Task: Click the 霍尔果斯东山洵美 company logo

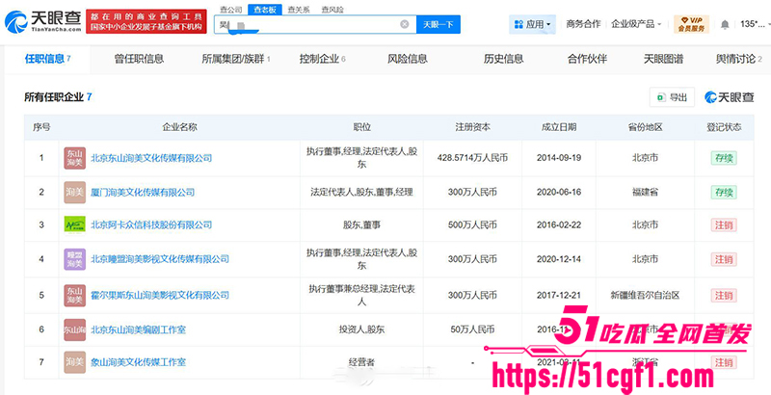Action: 75,295
